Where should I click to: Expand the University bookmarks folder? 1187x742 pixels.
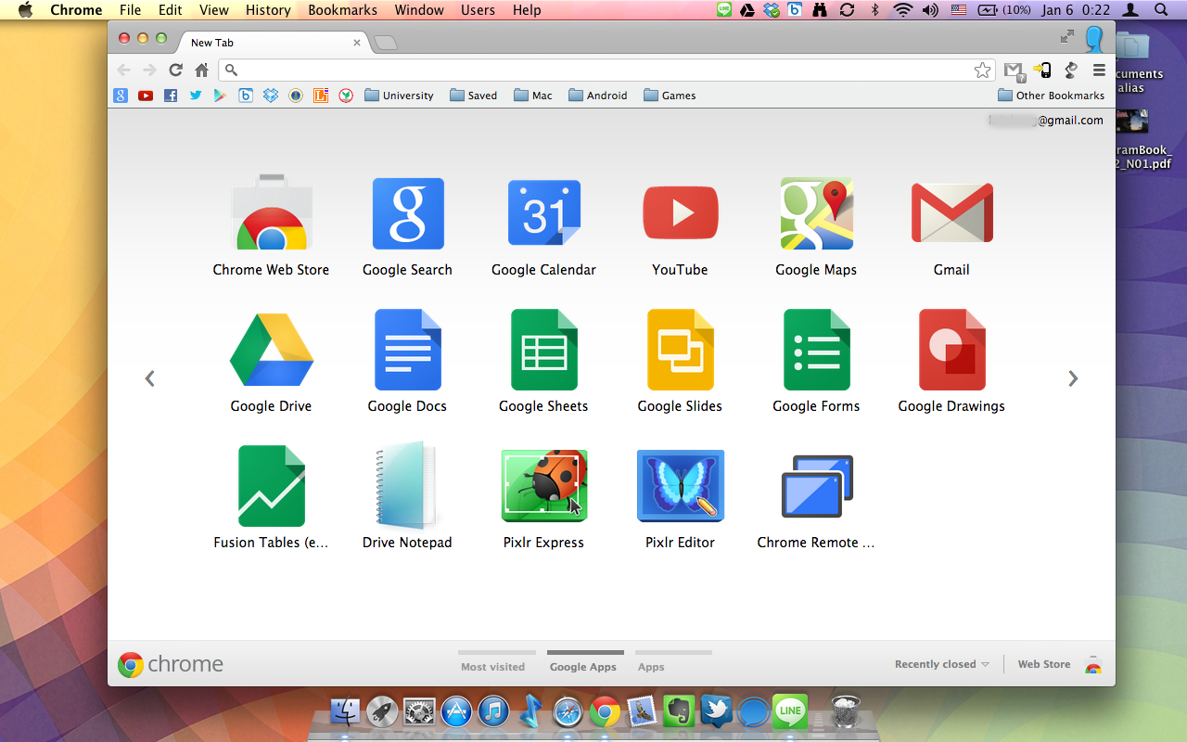[x=399, y=96]
